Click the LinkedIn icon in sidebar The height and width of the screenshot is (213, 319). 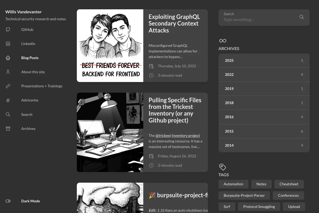(8, 44)
